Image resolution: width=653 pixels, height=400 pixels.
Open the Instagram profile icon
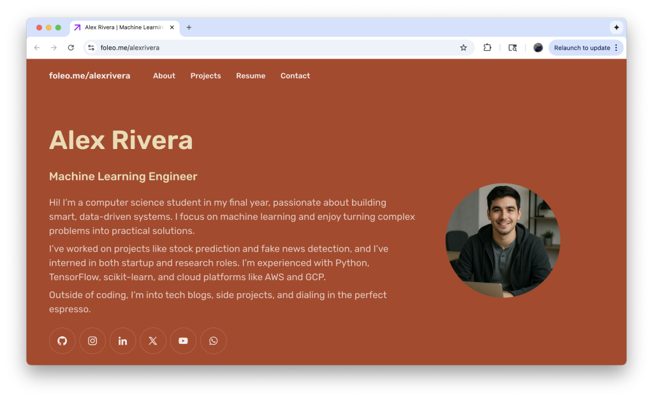92,341
